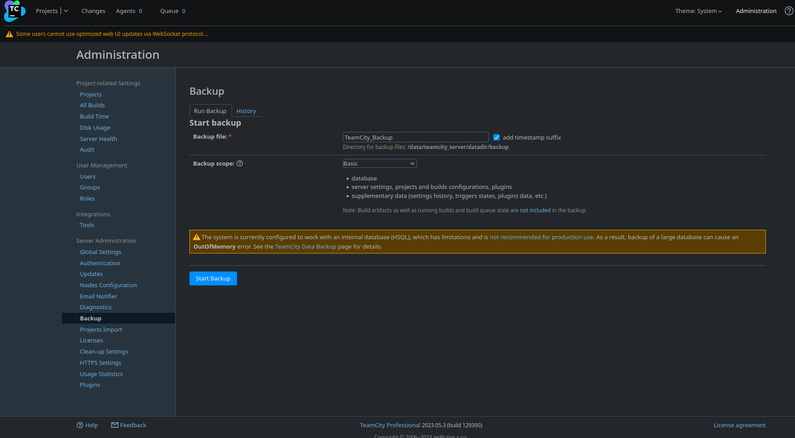
Task: Open Server Health page
Action: [x=98, y=139]
